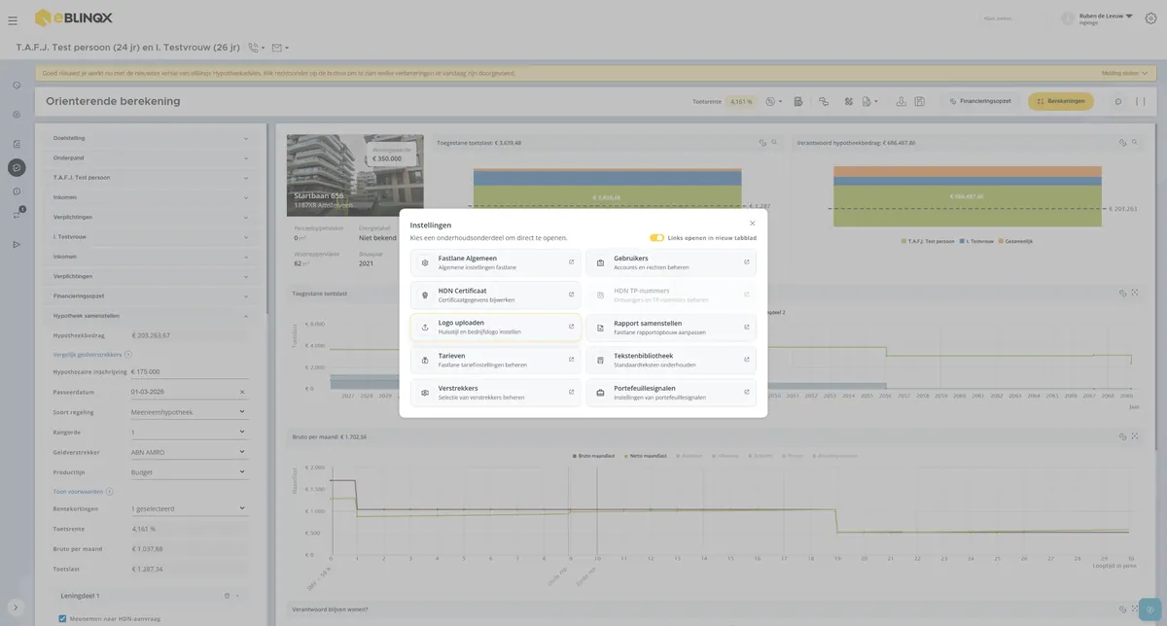Viewport: 1167px width, 626px height.
Task: Open the Rentekortingen dropdown
Action: click(x=189, y=508)
